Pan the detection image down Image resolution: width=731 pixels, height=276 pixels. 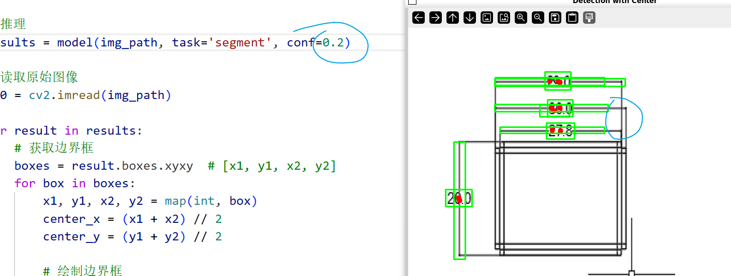click(x=470, y=18)
